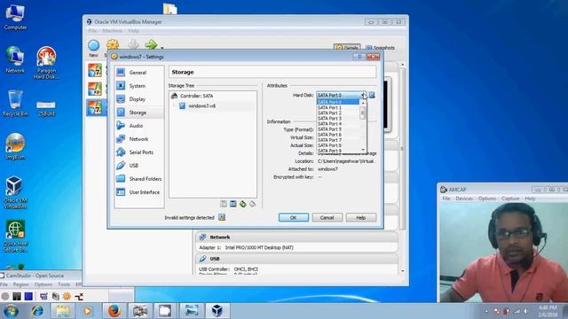
Task: Open the Shared Folders settings category
Action: [138, 179]
